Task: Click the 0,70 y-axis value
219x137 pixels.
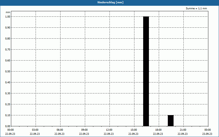Action: click(8, 50)
